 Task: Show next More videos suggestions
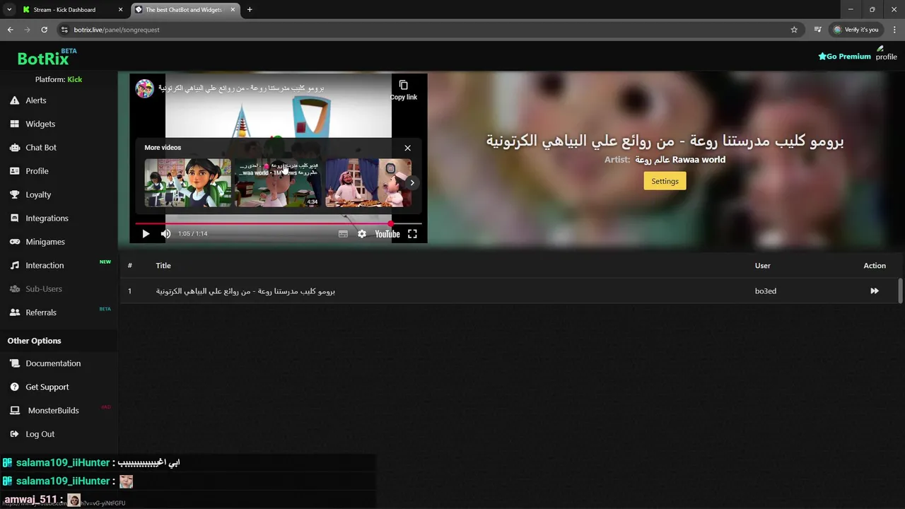(412, 182)
